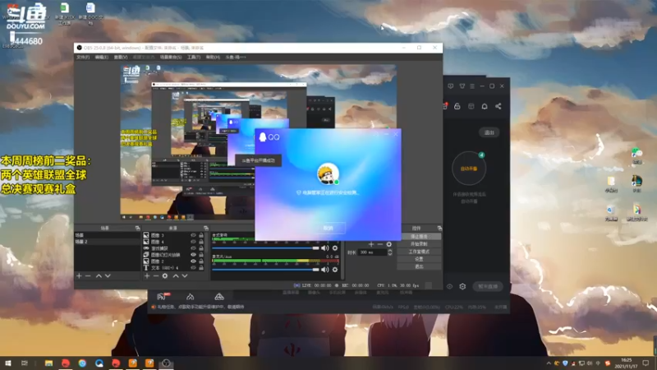Viewport: 657px width, 370px height.
Task: Remove scene transition with the minus icon
Action: click(379, 244)
